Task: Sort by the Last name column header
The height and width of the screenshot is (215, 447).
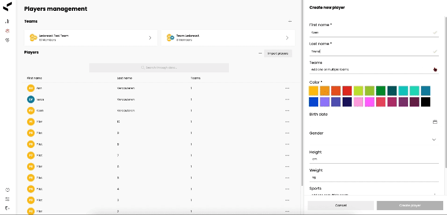Action: tap(124, 78)
